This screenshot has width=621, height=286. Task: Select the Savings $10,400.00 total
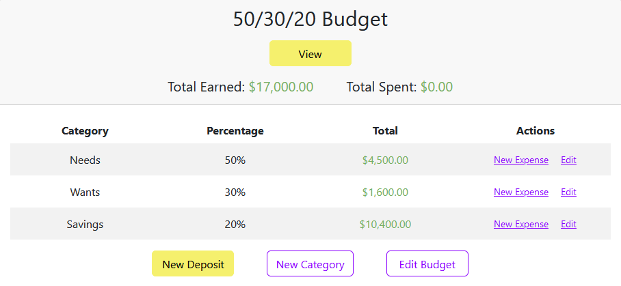pos(385,225)
